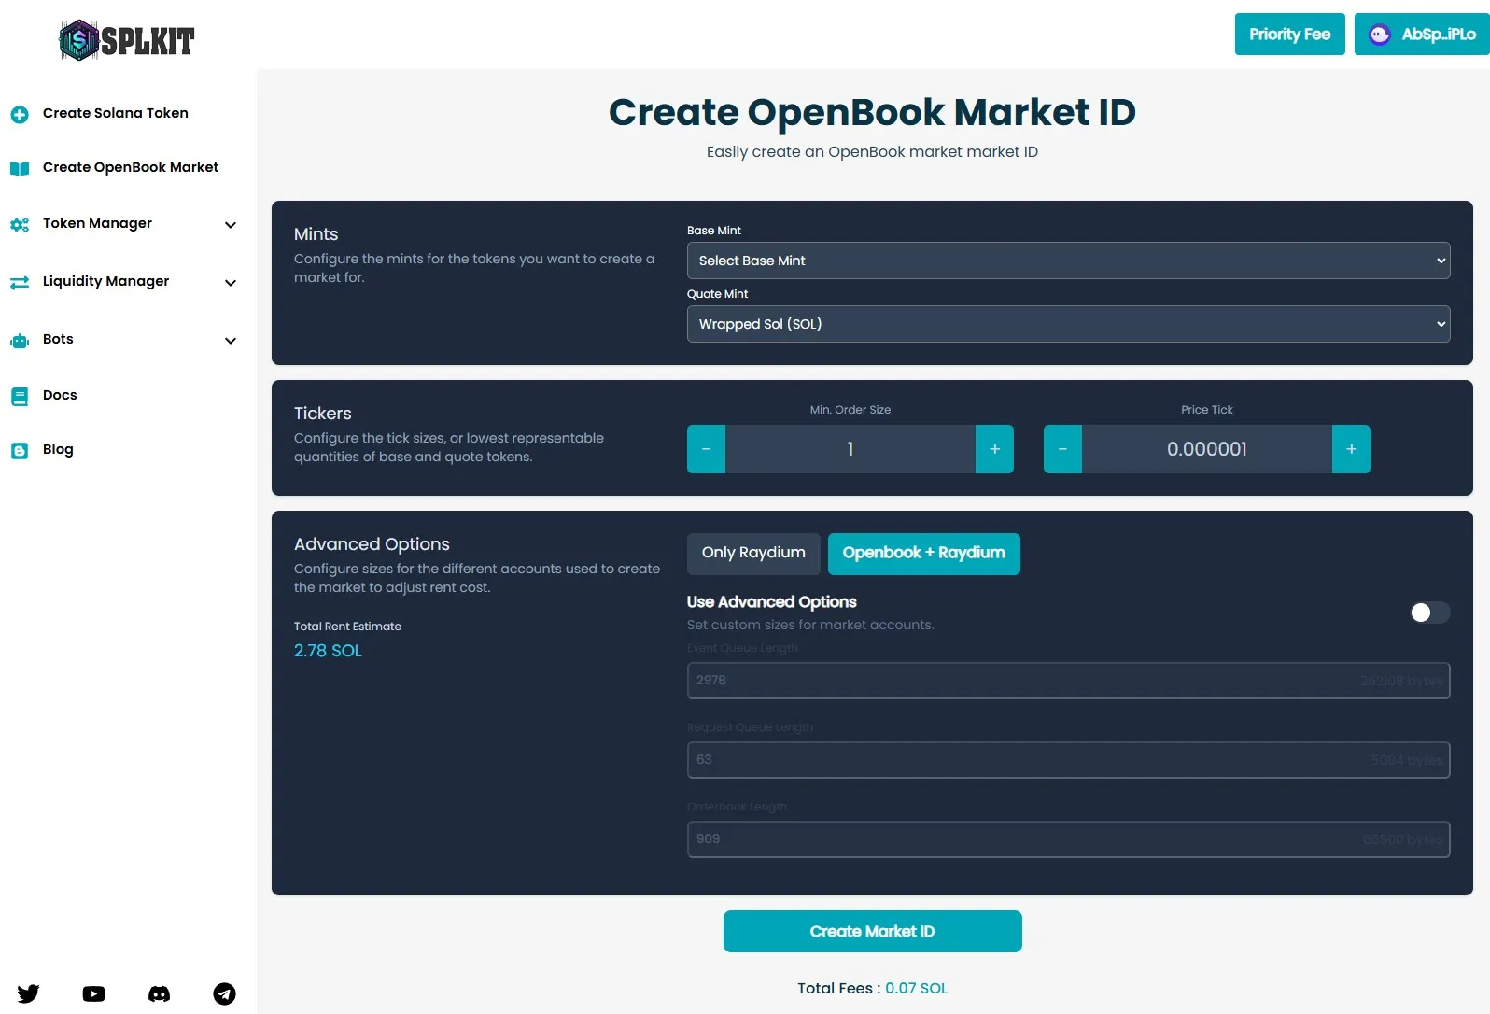Click the Event Queue Length field
This screenshot has height=1014, width=1490.
tap(1069, 681)
